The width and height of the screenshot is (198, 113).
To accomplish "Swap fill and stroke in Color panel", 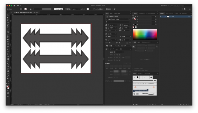I will click(135, 16).
